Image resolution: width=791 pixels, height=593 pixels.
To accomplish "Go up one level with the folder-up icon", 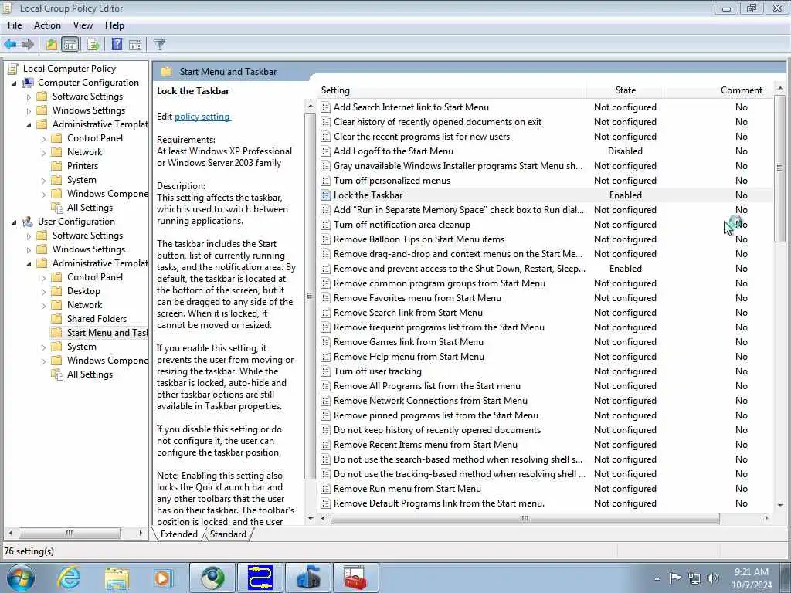I will (52, 44).
